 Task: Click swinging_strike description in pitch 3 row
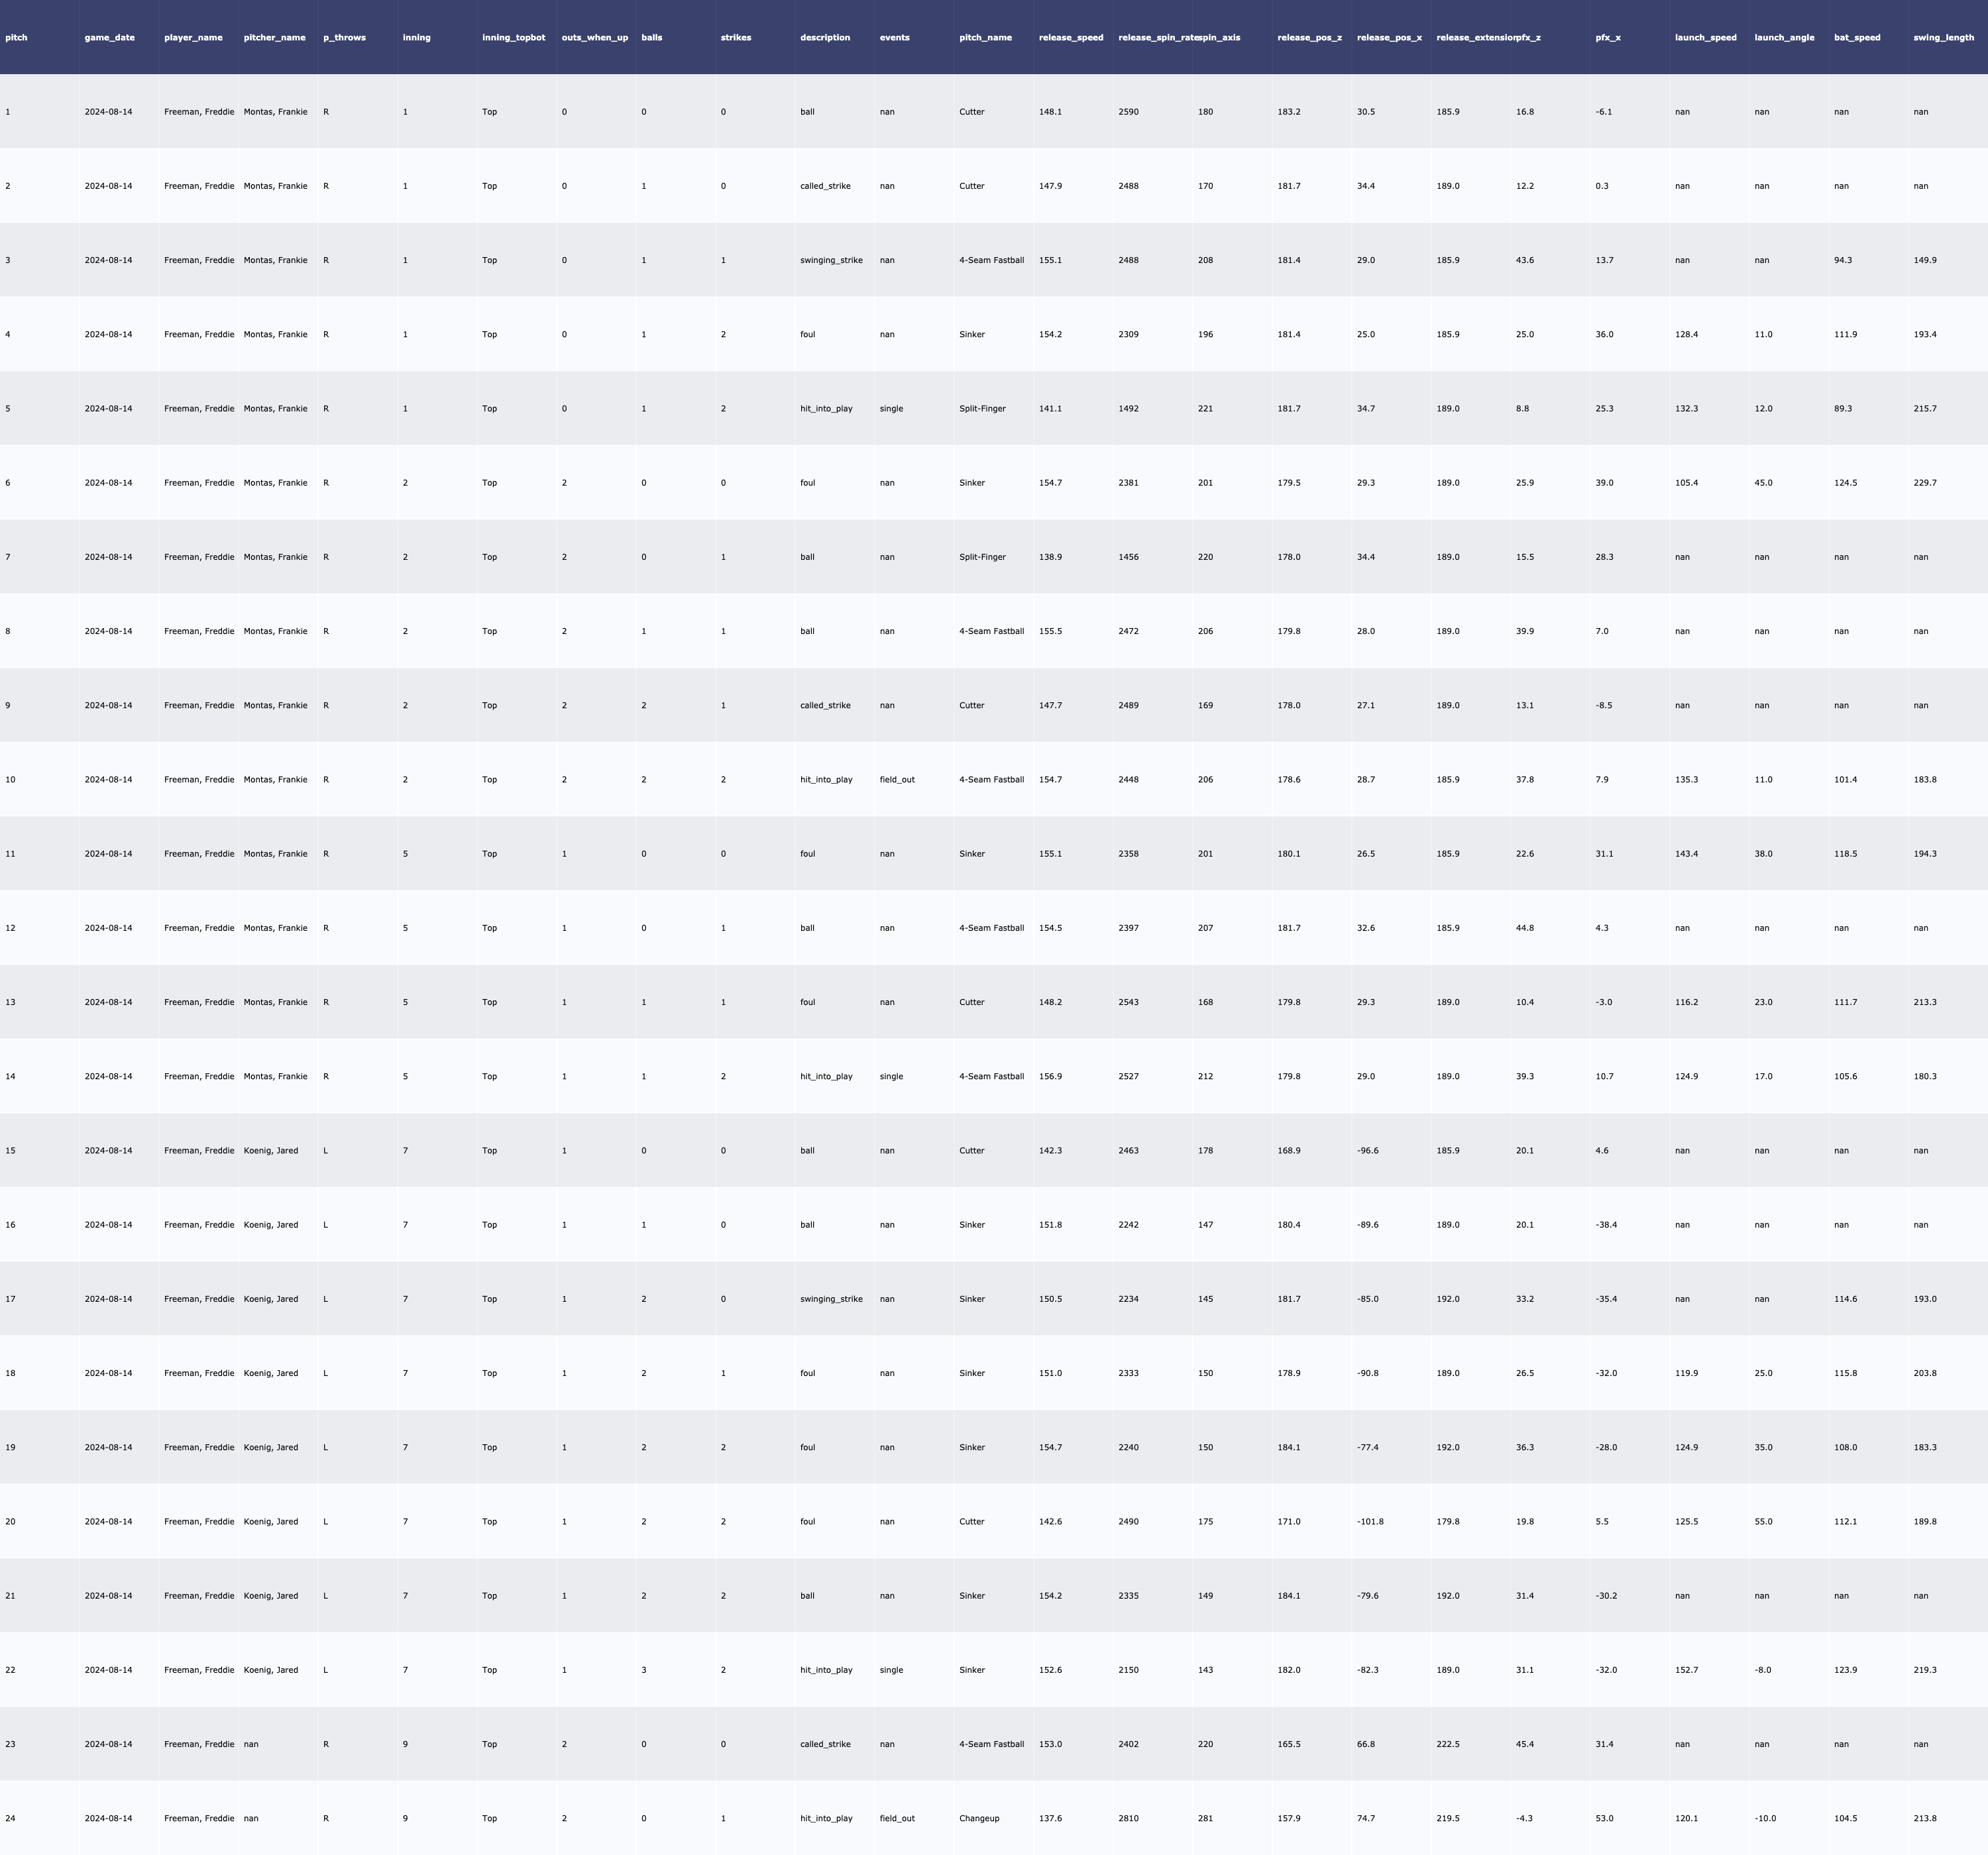[831, 260]
